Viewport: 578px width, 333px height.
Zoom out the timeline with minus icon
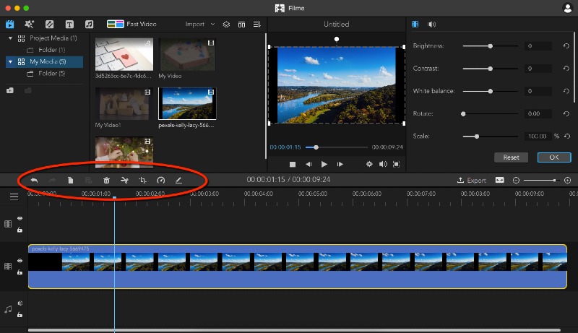(516, 180)
